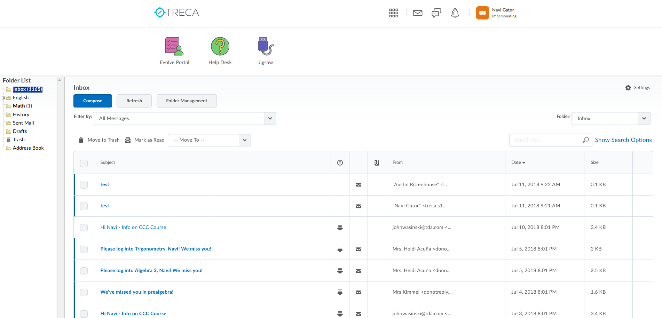Open the Settings gear
Image resolution: width=662 pixels, height=318 pixels.
[628, 88]
